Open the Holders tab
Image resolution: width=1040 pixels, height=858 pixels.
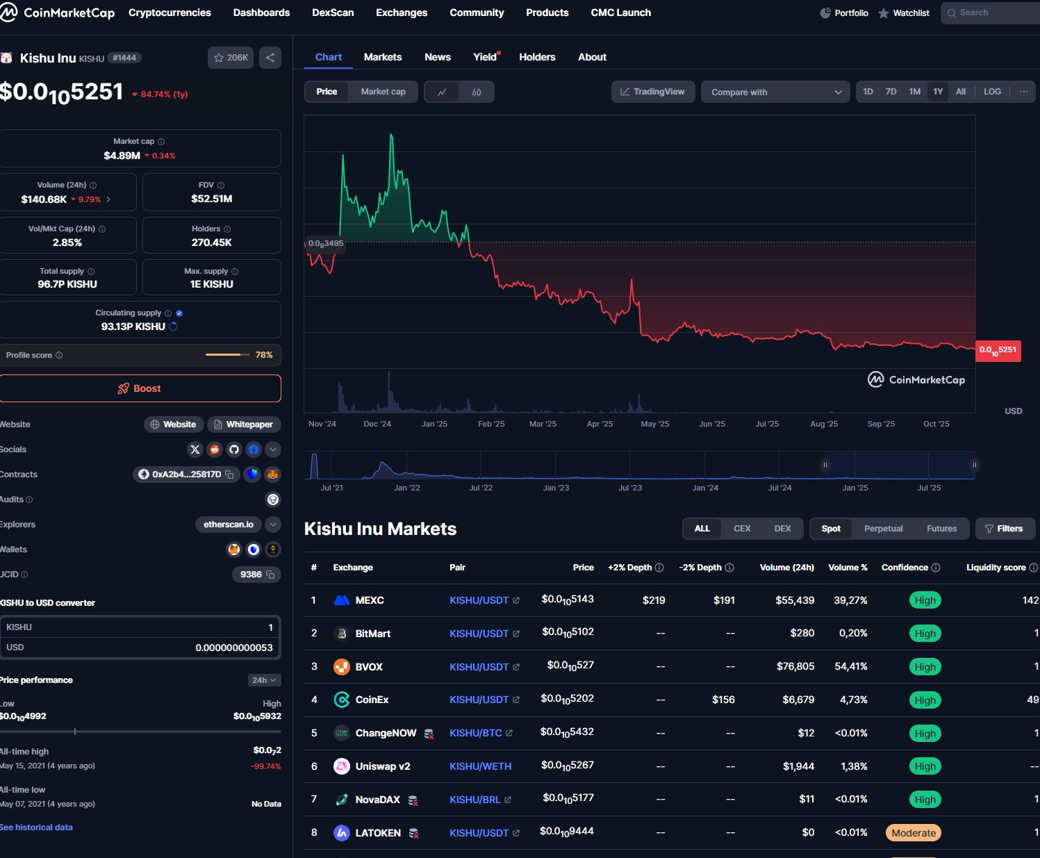coord(537,57)
